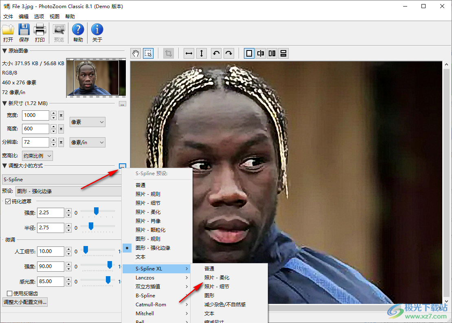The image size is (452, 323).
Task: Pick the Mitchell method entry
Action: point(156,313)
